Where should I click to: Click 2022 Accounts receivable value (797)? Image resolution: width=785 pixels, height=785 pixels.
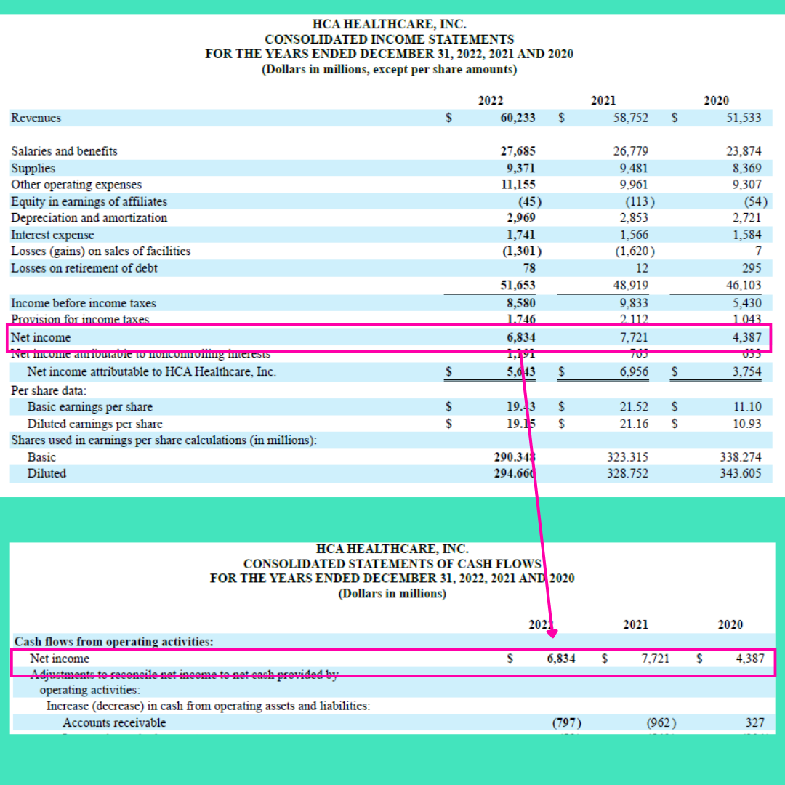coord(567,723)
